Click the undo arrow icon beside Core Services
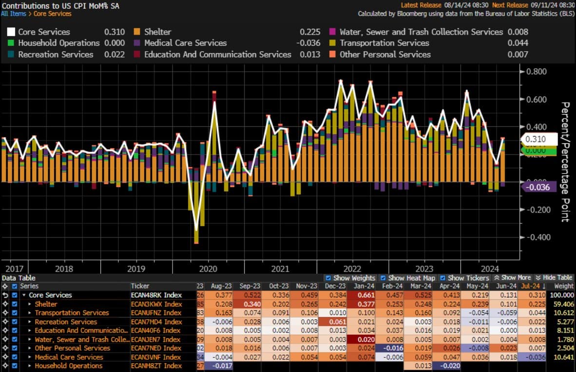The width and height of the screenshot is (576, 372). [x=5, y=295]
